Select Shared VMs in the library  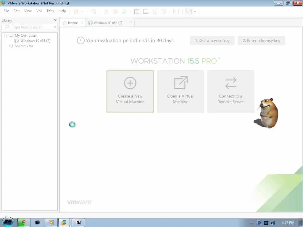(x=24, y=46)
